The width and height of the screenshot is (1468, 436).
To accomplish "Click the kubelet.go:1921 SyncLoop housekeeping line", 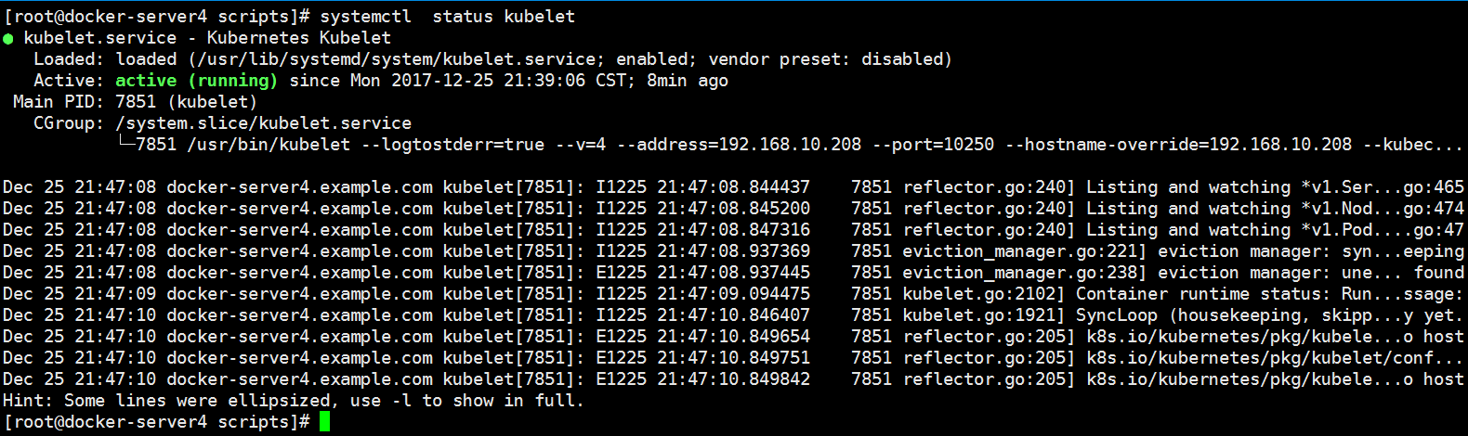I will [733, 315].
